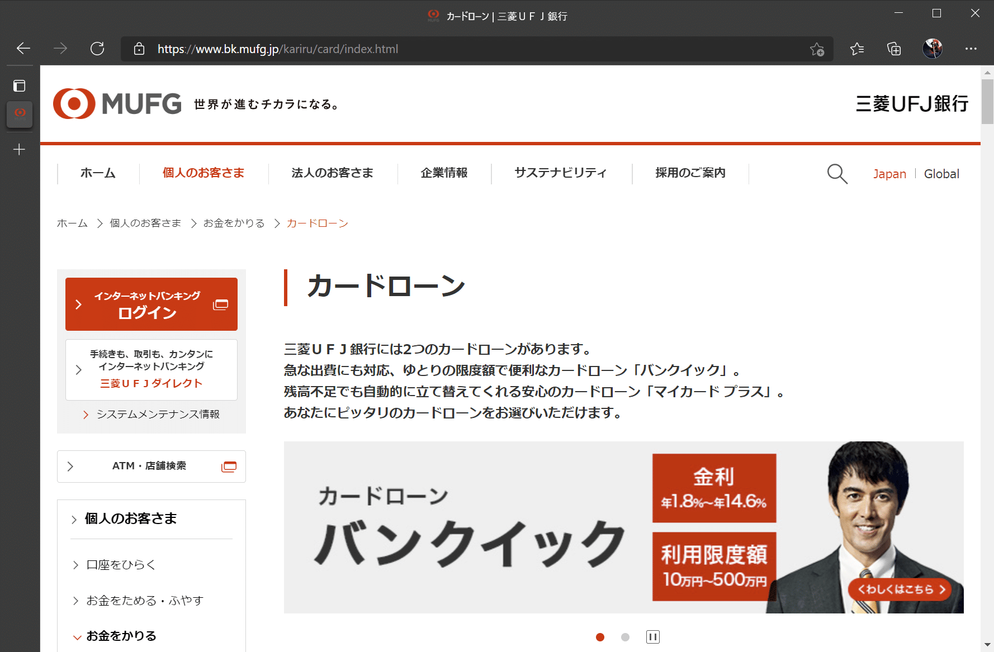Screen dimensions: 994x652
Task: Open 個人のお客さま sidebar heading
Action: [130, 519]
